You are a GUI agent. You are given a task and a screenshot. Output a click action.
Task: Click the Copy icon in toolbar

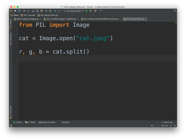pyautogui.click(x=37, y=11)
